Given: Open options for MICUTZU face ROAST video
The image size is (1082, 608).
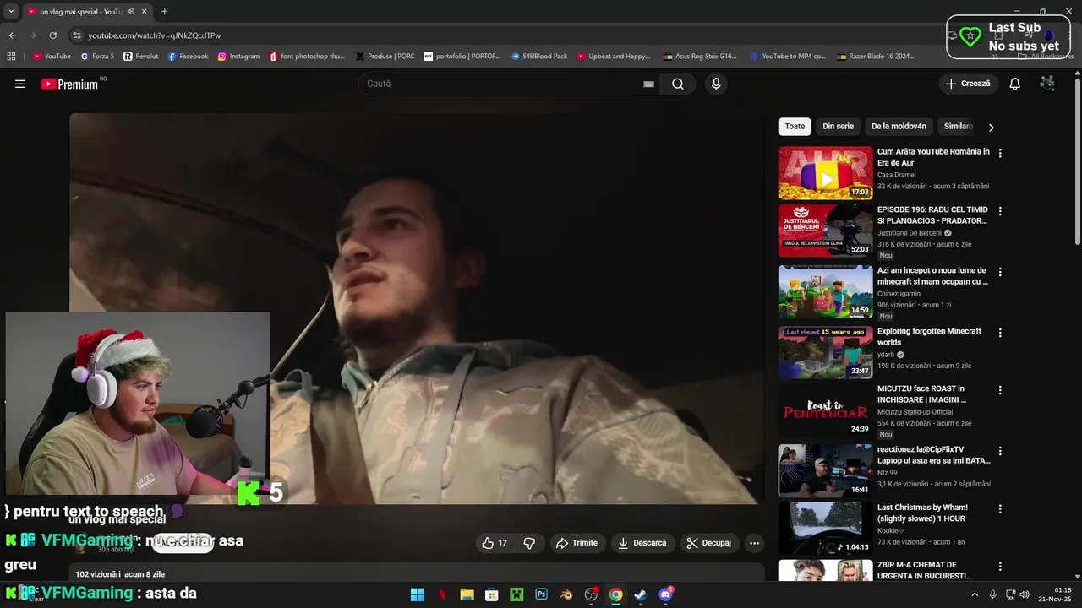Looking at the screenshot, I should pyautogui.click(x=1000, y=390).
